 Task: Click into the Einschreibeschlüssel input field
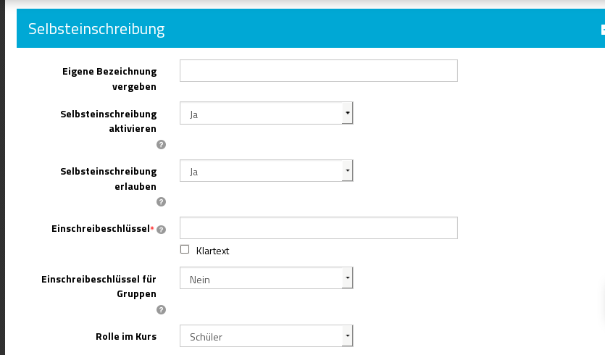click(318, 227)
